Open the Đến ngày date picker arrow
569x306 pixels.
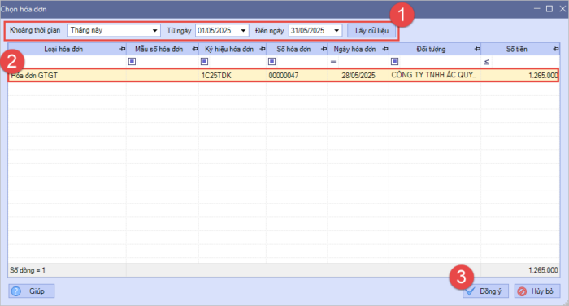coord(337,31)
